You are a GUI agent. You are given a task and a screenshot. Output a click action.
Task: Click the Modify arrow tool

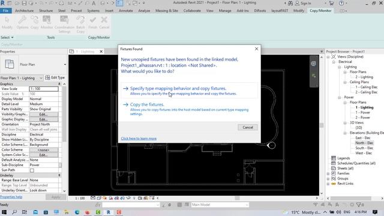(7, 22)
